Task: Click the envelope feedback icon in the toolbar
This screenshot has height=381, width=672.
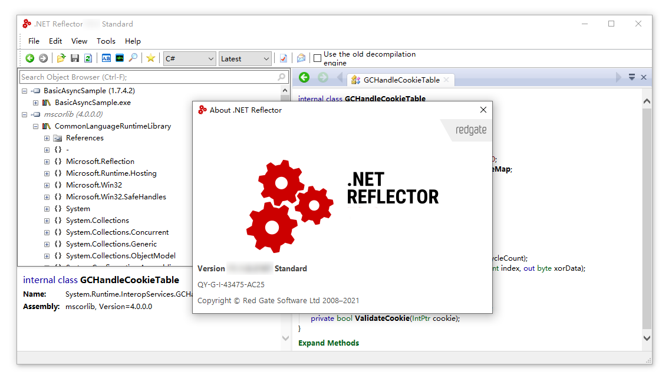Action: pyautogui.click(x=301, y=58)
